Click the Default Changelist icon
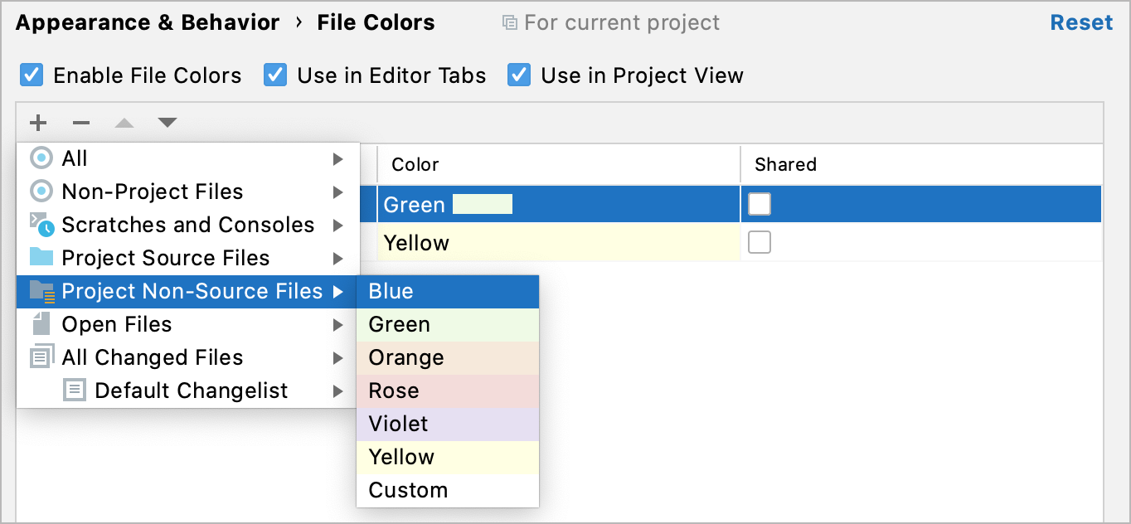 pos(75,391)
